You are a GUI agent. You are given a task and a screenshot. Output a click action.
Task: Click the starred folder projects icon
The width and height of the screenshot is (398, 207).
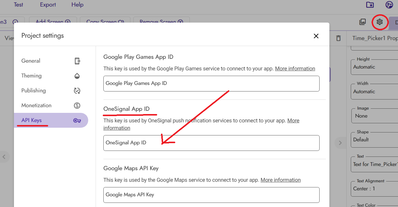pyautogui.click(x=370, y=5)
